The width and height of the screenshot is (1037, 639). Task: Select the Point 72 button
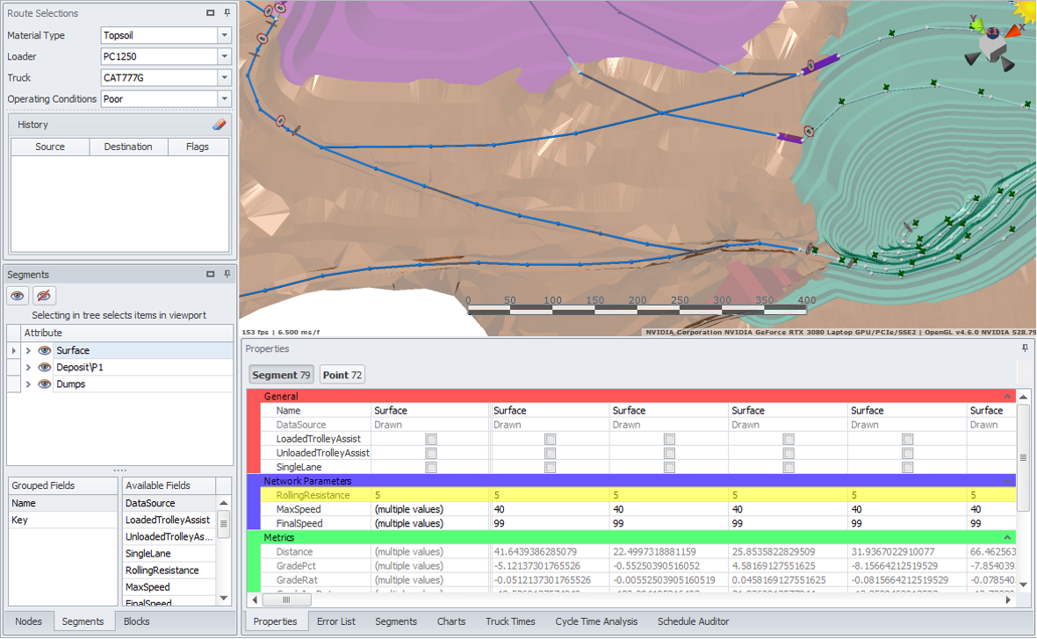click(x=342, y=375)
